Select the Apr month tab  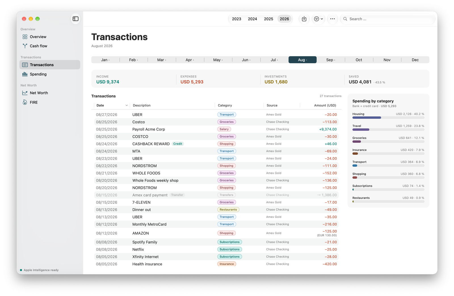190,60
